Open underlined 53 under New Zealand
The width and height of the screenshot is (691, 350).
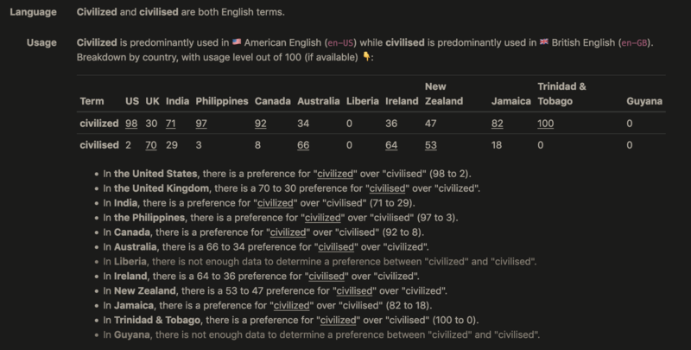(431, 145)
